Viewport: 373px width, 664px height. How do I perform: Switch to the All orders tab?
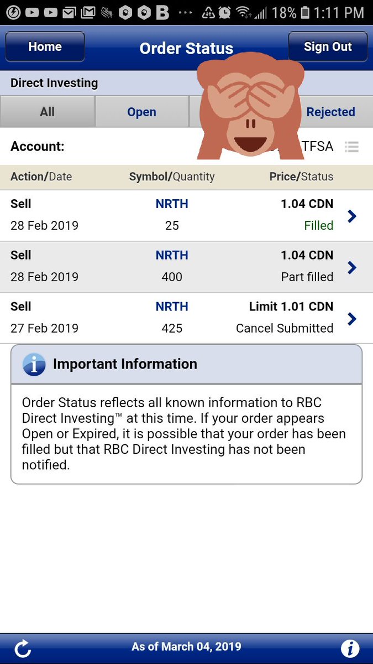point(48,112)
